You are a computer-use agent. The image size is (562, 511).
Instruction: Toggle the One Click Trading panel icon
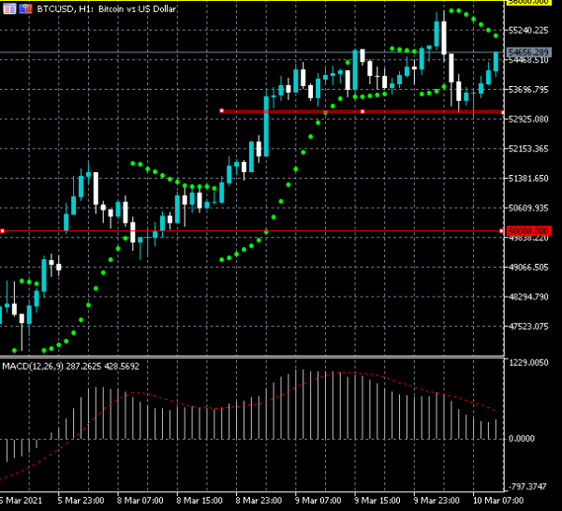[25, 9]
